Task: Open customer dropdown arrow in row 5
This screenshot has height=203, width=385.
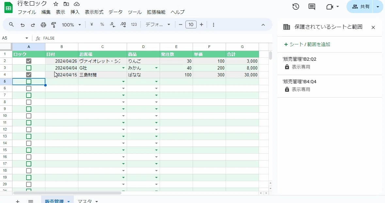Action: pos(123,82)
